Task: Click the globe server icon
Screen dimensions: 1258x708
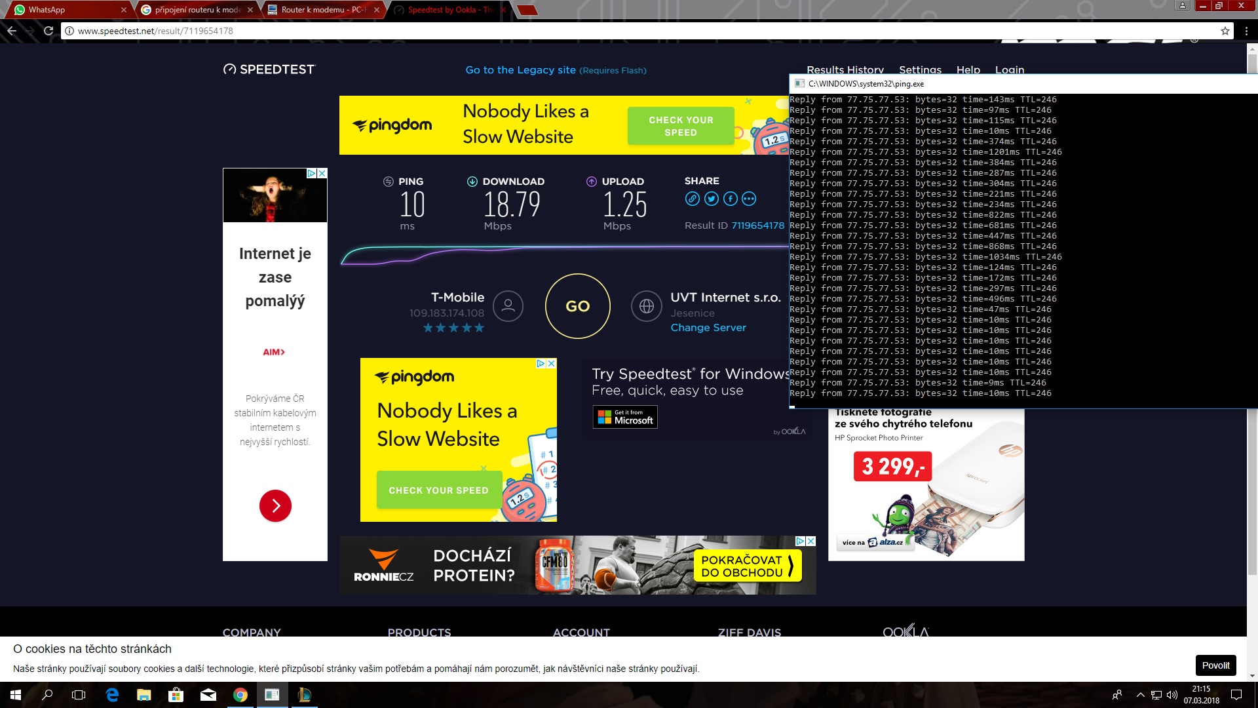Action: (646, 306)
